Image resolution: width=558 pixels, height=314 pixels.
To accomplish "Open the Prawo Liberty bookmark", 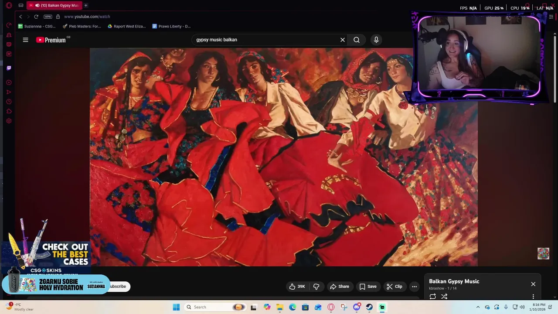I will coord(171,26).
